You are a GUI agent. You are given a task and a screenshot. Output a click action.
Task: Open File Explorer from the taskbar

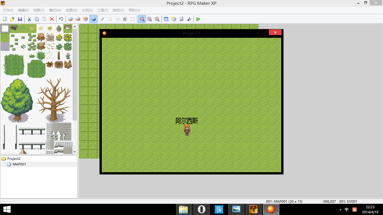(x=183, y=209)
